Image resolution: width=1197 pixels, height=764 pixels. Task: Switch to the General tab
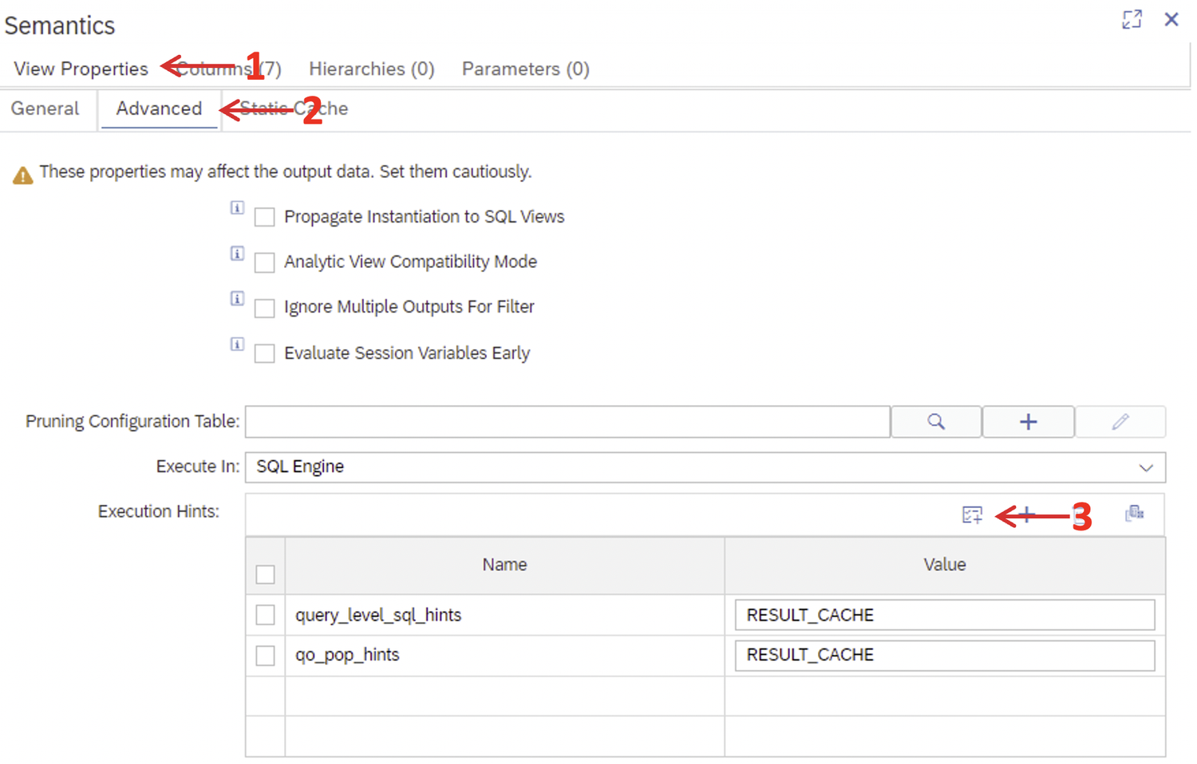44,108
